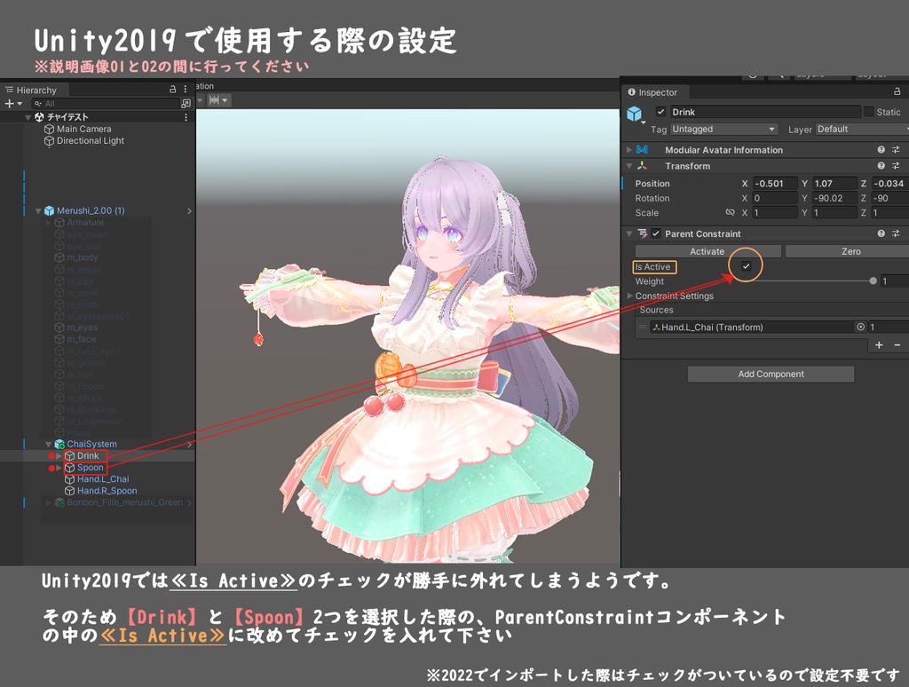The image size is (909, 687).
Task: Expand the Drink tree node
Action: pos(59,456)
